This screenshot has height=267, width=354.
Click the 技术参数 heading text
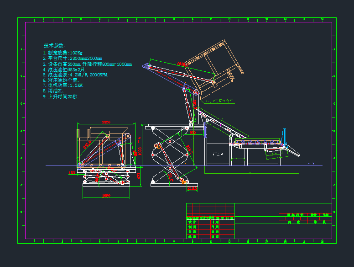click(x=55, y=46)
